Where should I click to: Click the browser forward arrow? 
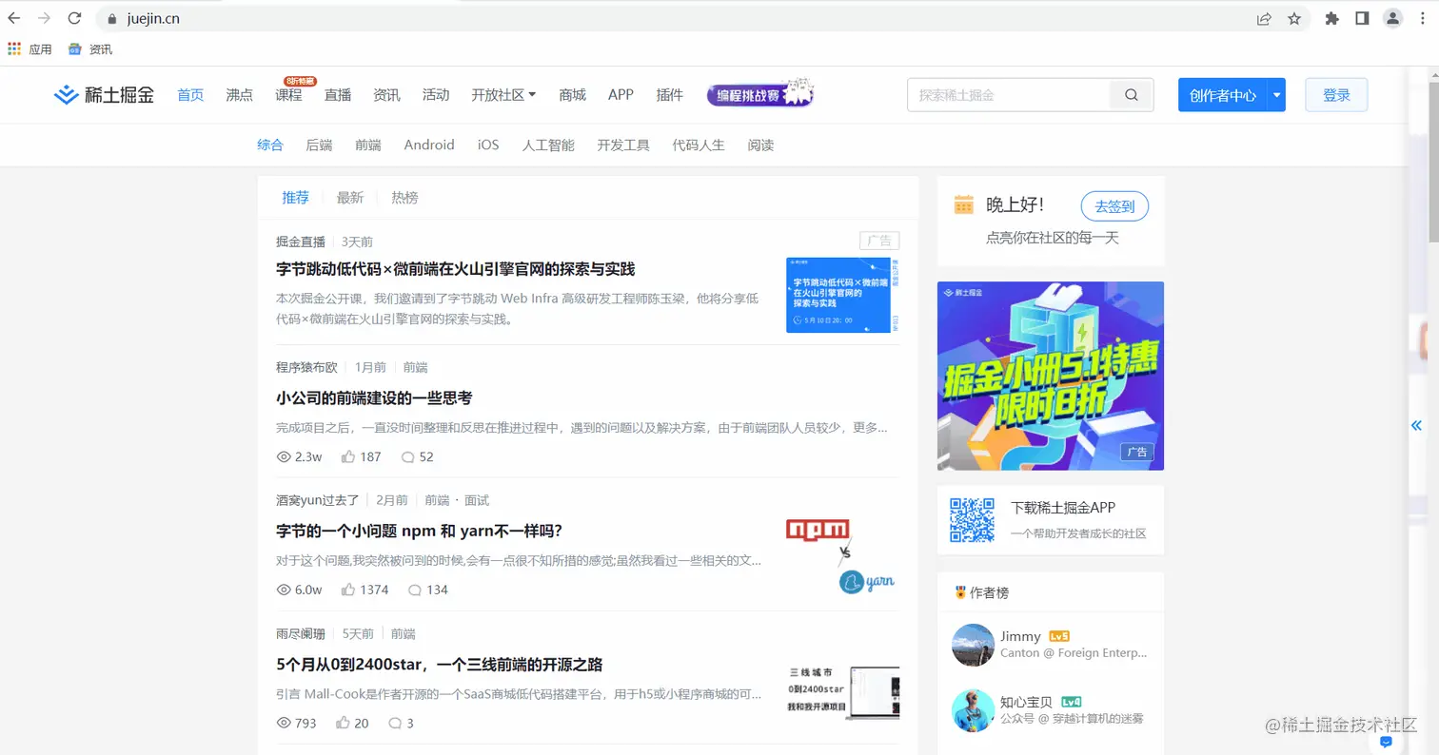click(x=44, y=18)
